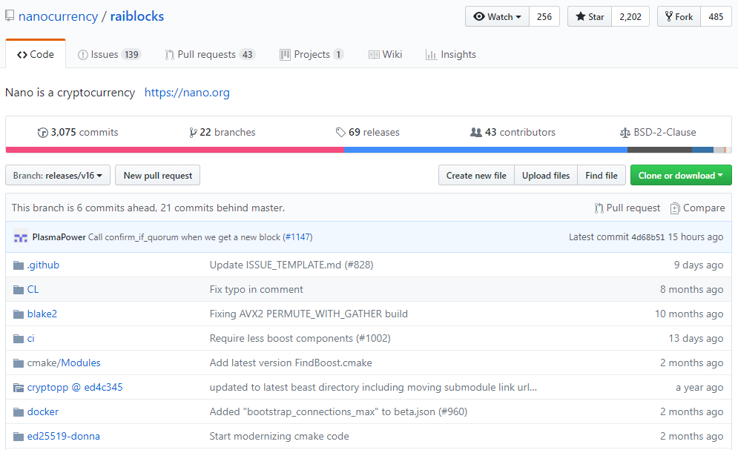Click the ed25519-donna folder icon

[x=19, y=437]
